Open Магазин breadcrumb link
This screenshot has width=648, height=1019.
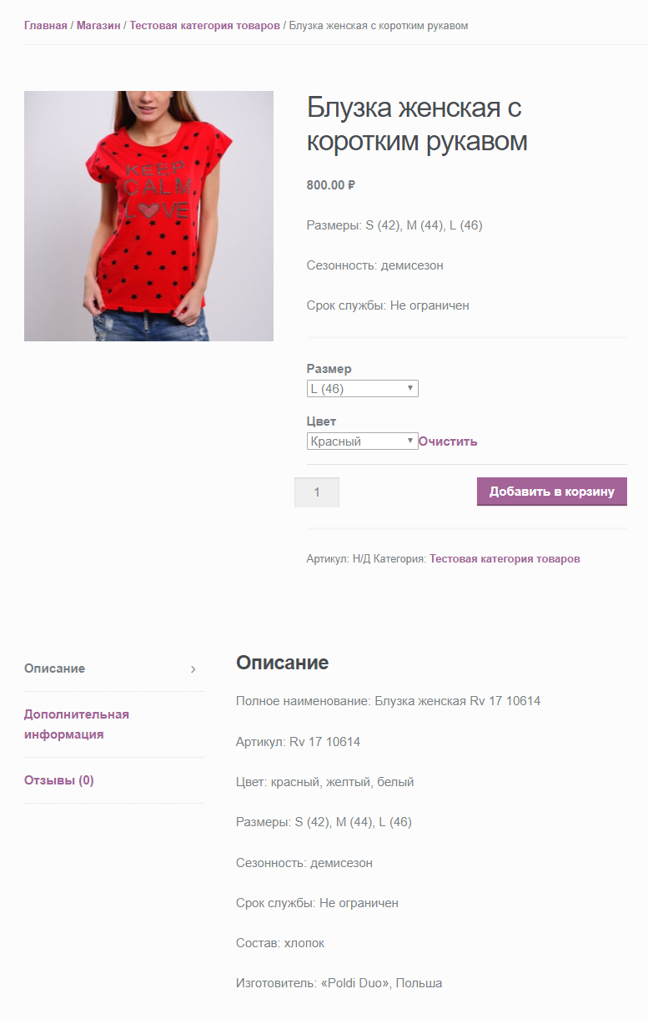point(98,26)
